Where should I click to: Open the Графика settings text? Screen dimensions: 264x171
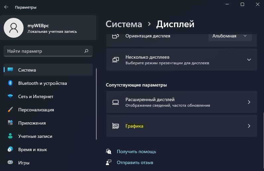point(134,126)
